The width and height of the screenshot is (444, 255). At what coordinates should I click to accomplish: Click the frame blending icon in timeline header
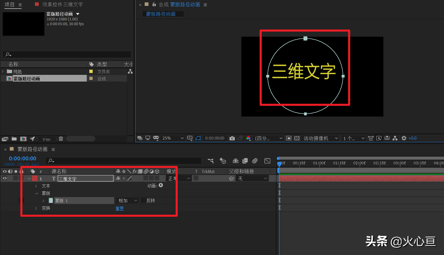(x=245, y=161)
